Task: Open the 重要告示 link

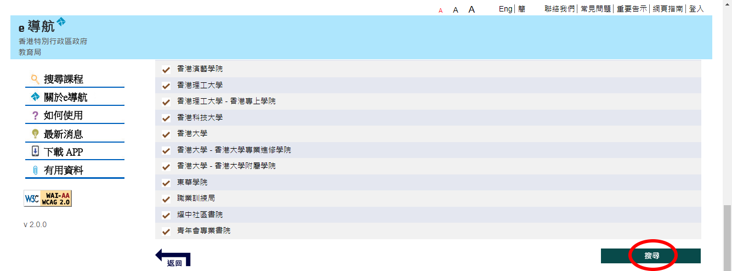Action: [x=632, y=9]
